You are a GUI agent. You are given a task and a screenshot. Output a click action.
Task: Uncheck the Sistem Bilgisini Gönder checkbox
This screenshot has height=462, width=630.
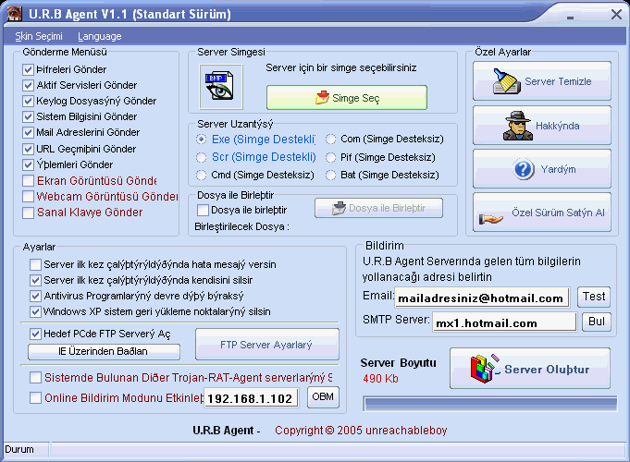[x=29, y=117]
